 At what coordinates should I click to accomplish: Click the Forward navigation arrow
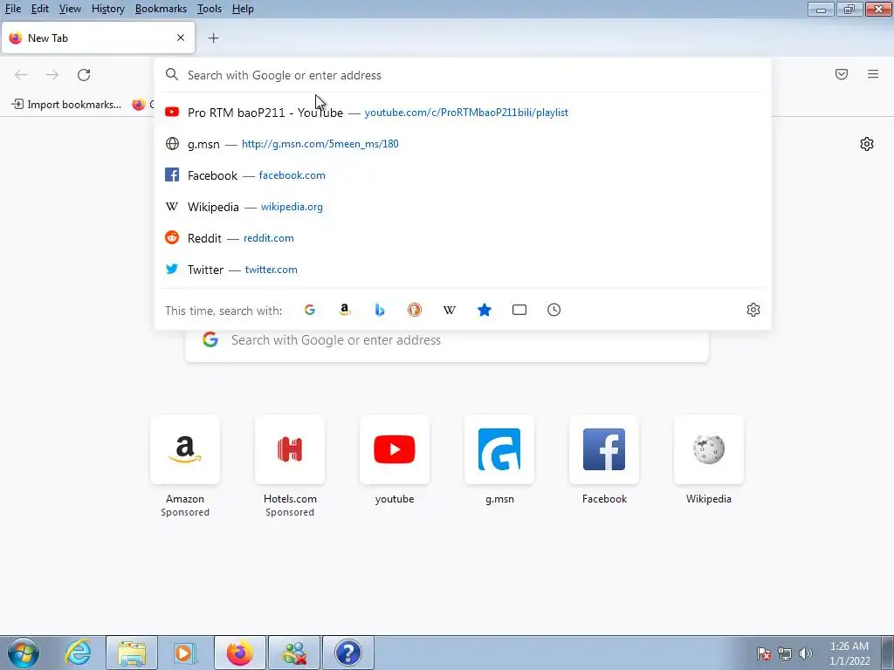pyautogui.click(x=52, y=75)
